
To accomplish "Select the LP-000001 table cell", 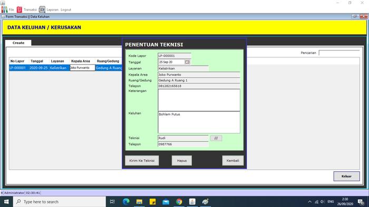I will (x=19, y=68).
